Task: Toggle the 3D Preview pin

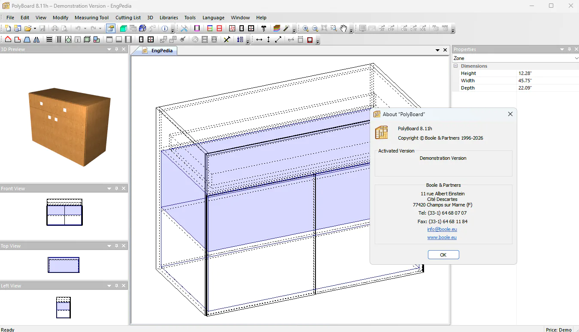Action: coord(116,49)
